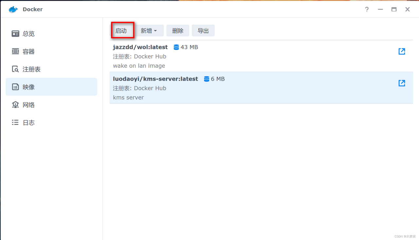Go to the 总览 section
Image resolution: width=419 pixels, height=240 pixels.
point(51,34)
